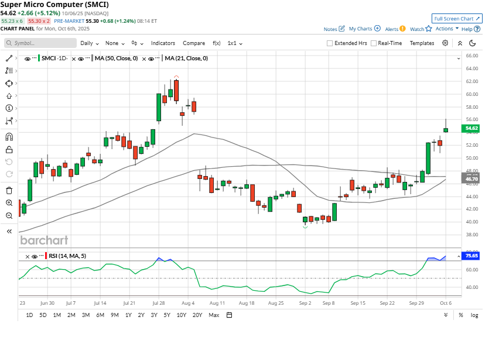Viewport: 499px width, 341px height.
Task: Hide the MA (50, Close, 0) overlay
Action: tap(81, 59)
